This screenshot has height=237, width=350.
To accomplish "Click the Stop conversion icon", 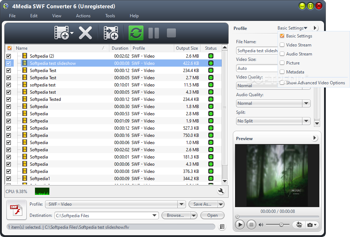I will click(171, 33).
